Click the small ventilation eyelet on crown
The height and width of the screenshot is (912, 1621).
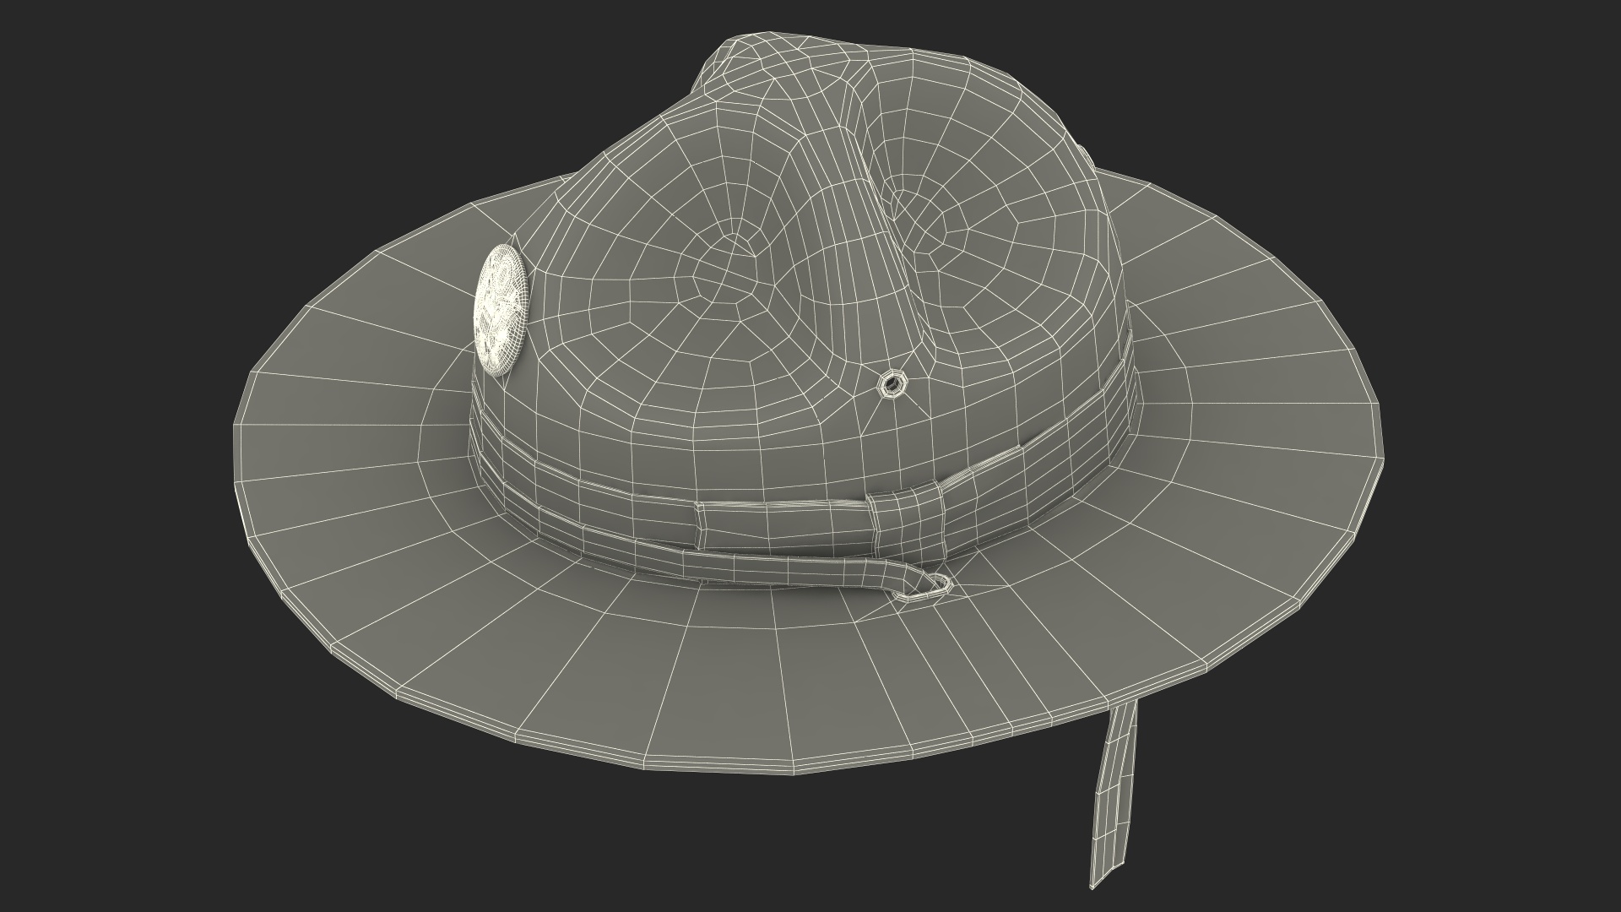tap(891, 386)
